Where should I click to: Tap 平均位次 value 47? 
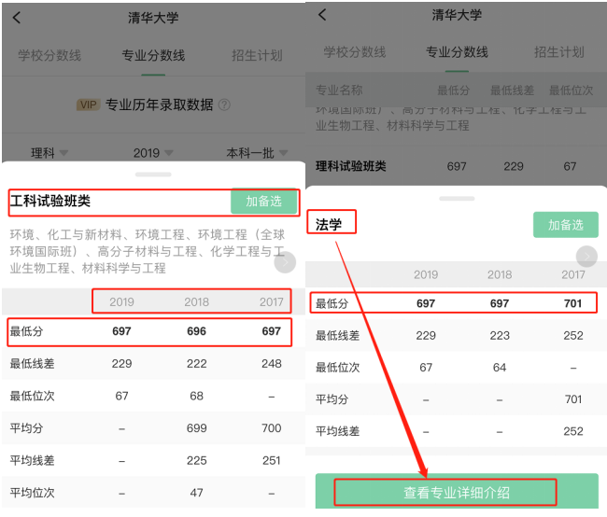point(197,493)
